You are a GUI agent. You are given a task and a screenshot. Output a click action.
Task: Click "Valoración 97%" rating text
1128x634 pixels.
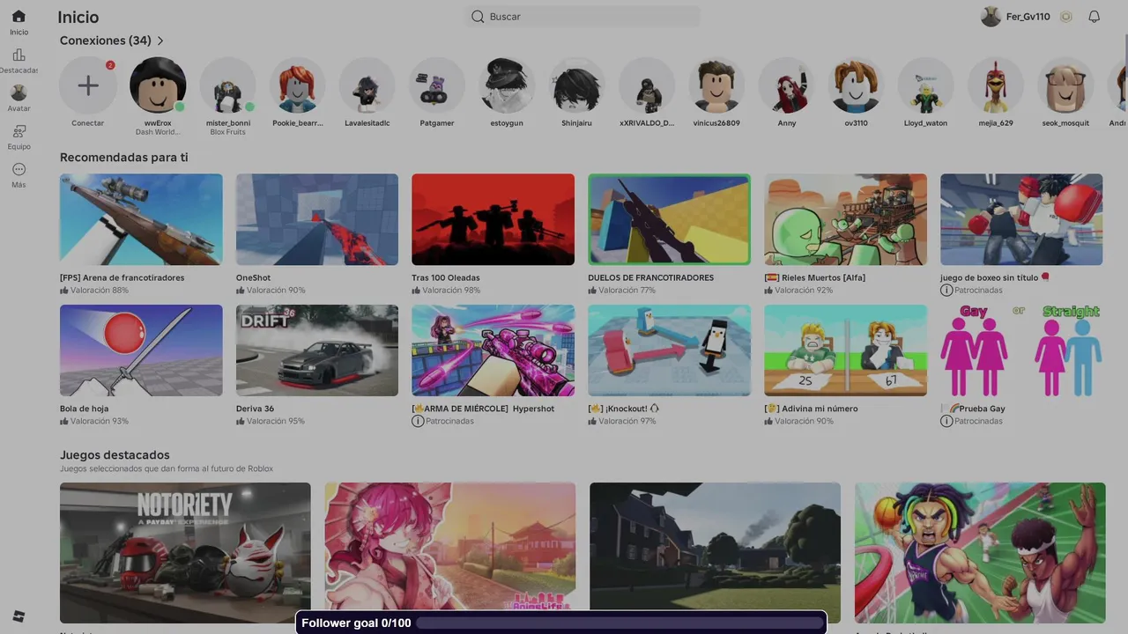[x=627, y=421]
